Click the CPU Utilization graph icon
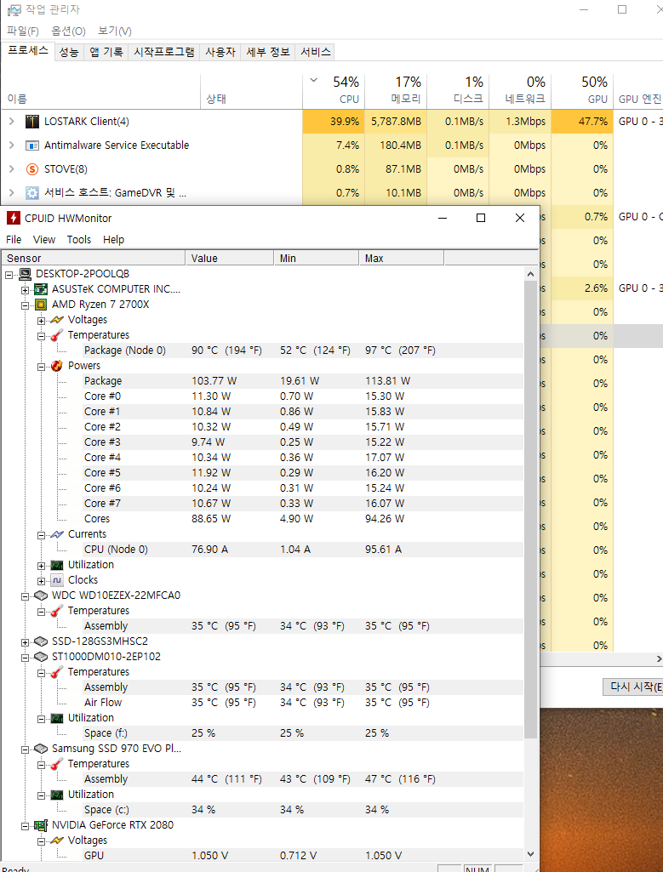The width and height of the screenshot is (663, 872). [x=57, y=565]
